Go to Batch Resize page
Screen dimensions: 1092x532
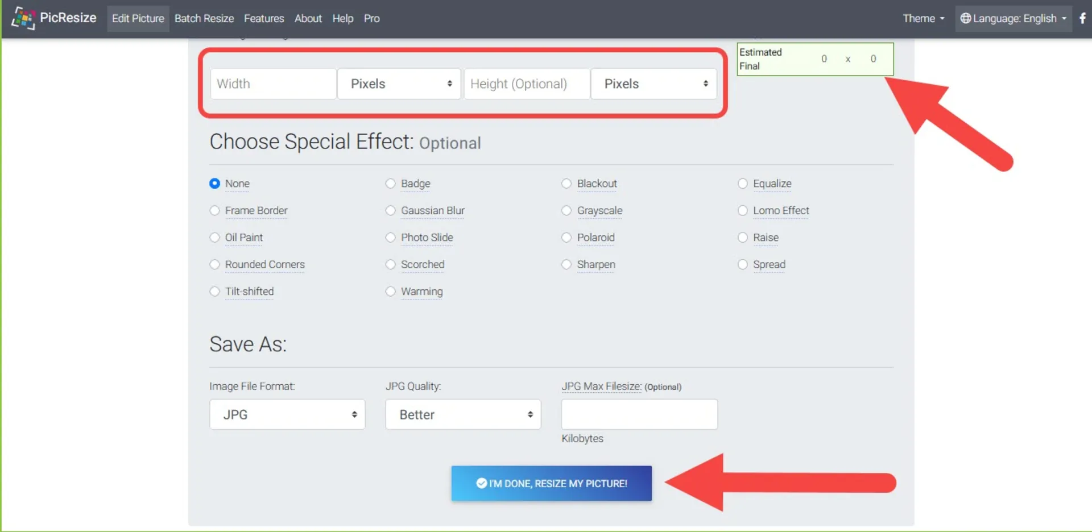coord(204,18)
